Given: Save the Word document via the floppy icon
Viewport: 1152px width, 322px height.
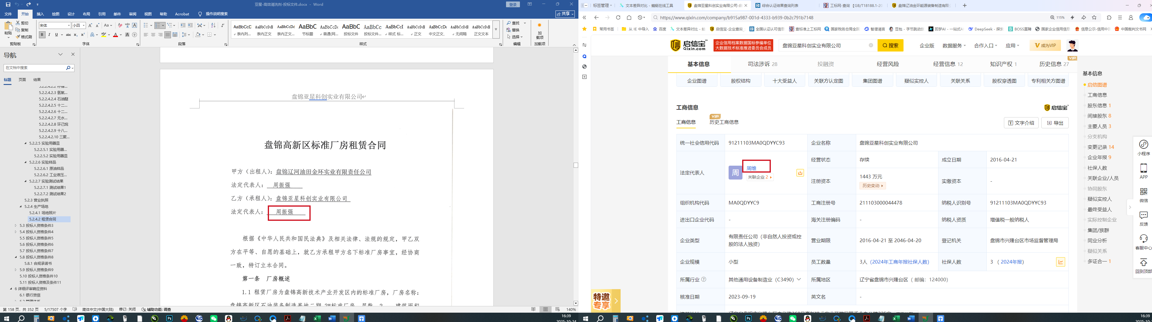Looking at the screenshot, I should point(8,5).
